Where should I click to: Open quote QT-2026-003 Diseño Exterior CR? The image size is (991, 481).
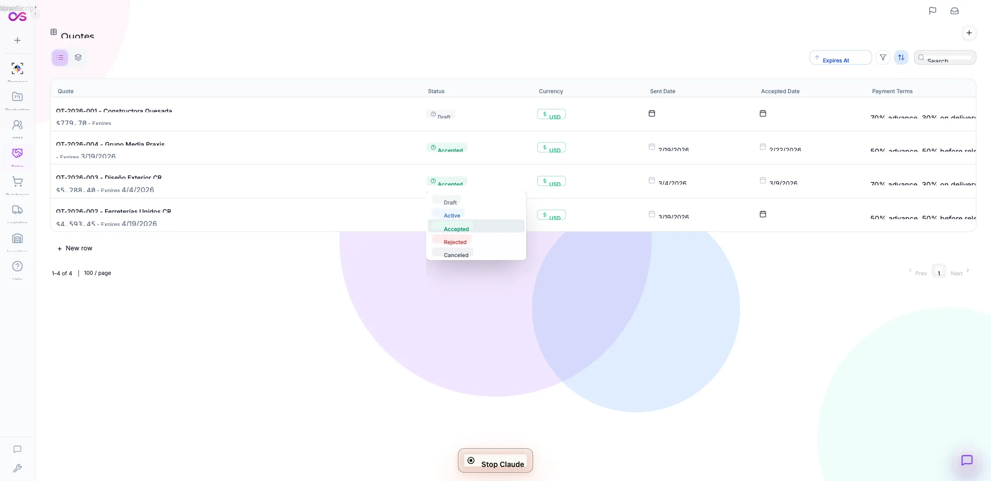click(109, 178)
